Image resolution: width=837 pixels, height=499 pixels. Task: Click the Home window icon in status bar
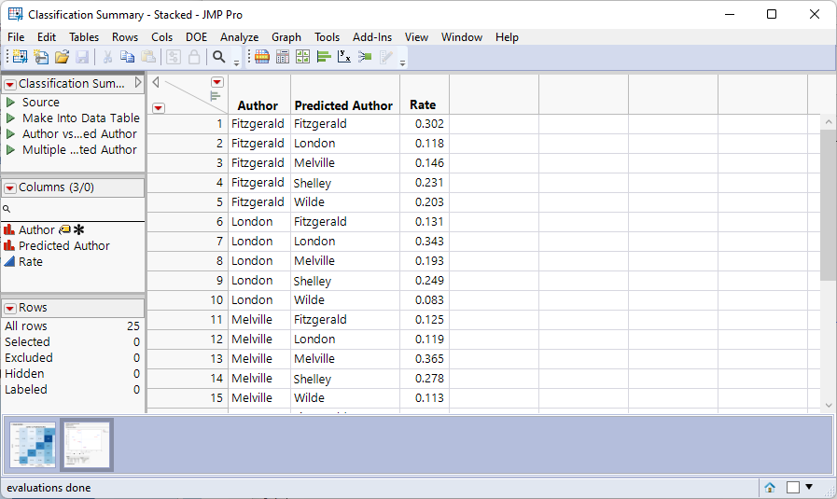(770, 487)
